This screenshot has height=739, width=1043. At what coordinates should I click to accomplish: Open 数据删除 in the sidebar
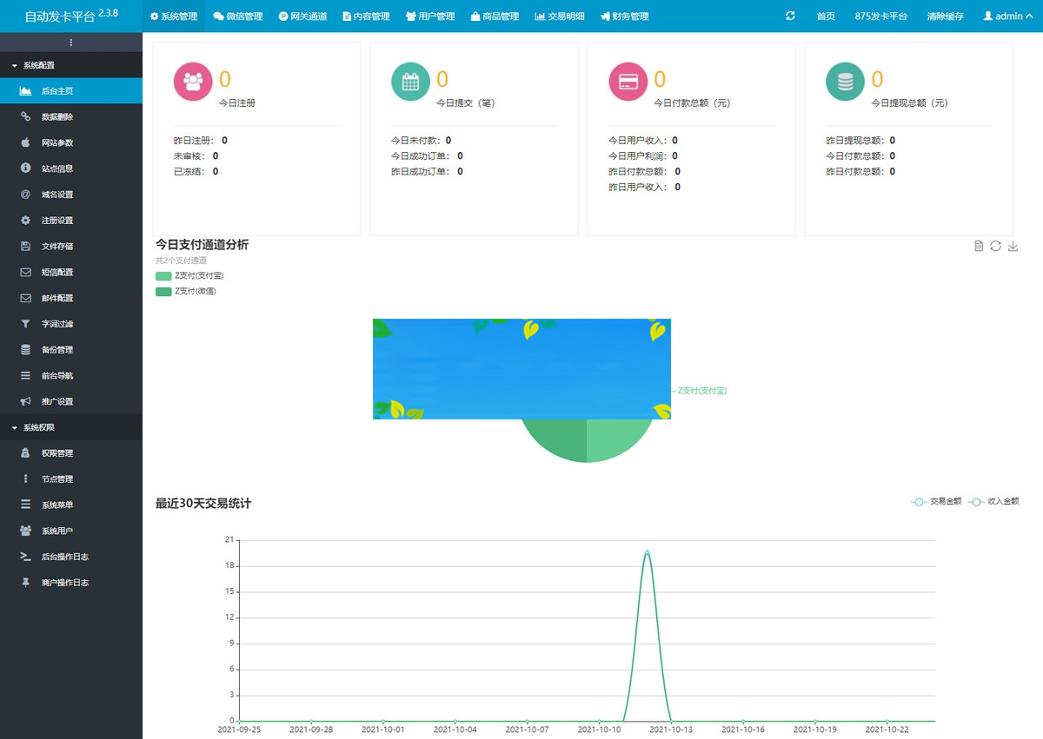pos(57,117)
